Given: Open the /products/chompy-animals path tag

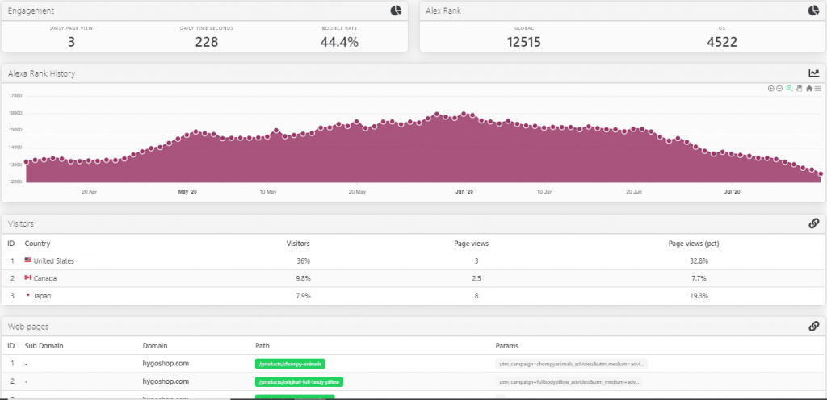Looking at the screenshot, I should [290, 364].
